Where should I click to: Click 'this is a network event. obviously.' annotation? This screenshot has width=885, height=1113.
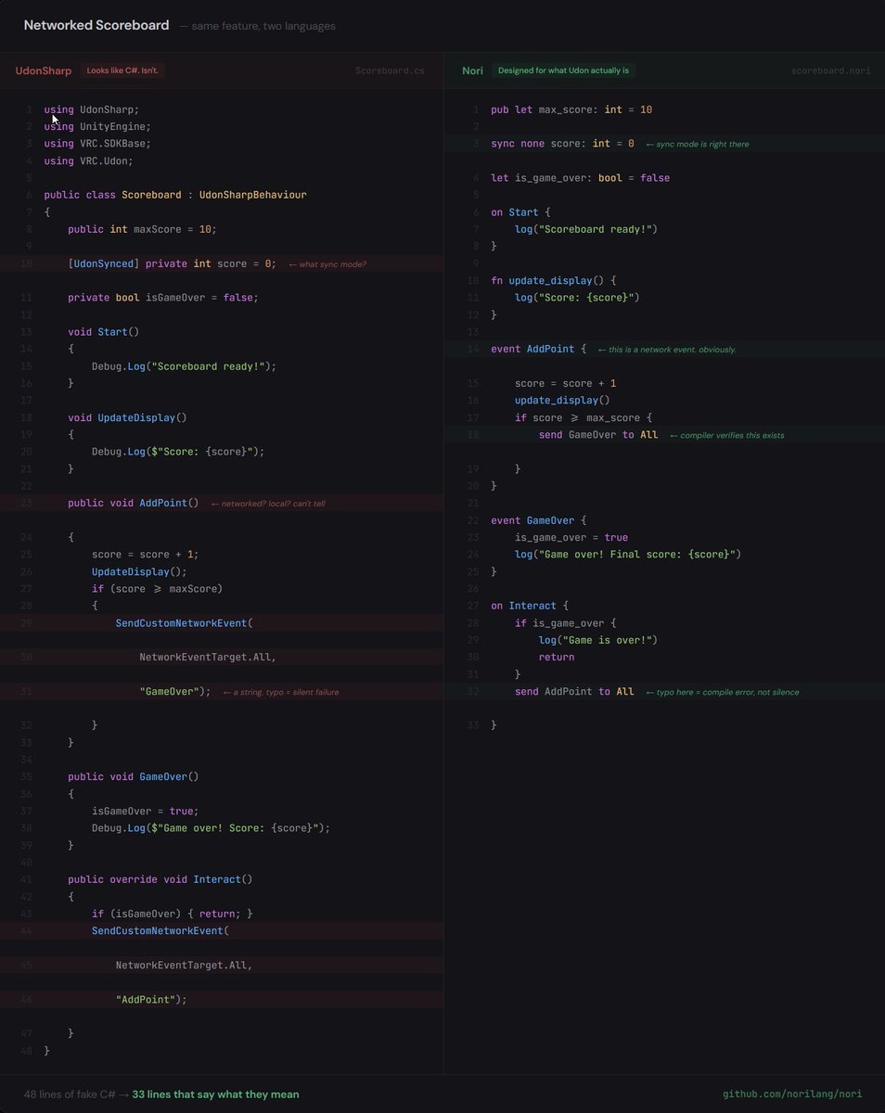667,350
